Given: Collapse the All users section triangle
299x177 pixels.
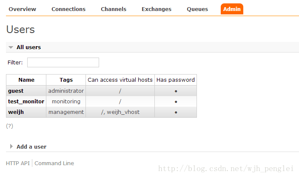Looking at the screenshot, I should point(11,47).
